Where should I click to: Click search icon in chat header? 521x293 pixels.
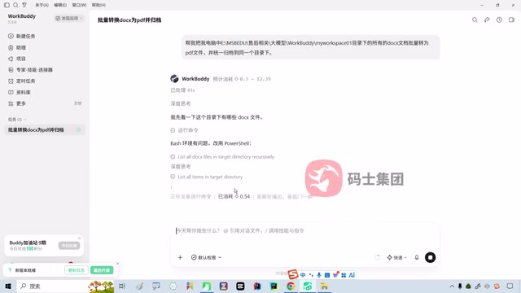click(475, 20)
